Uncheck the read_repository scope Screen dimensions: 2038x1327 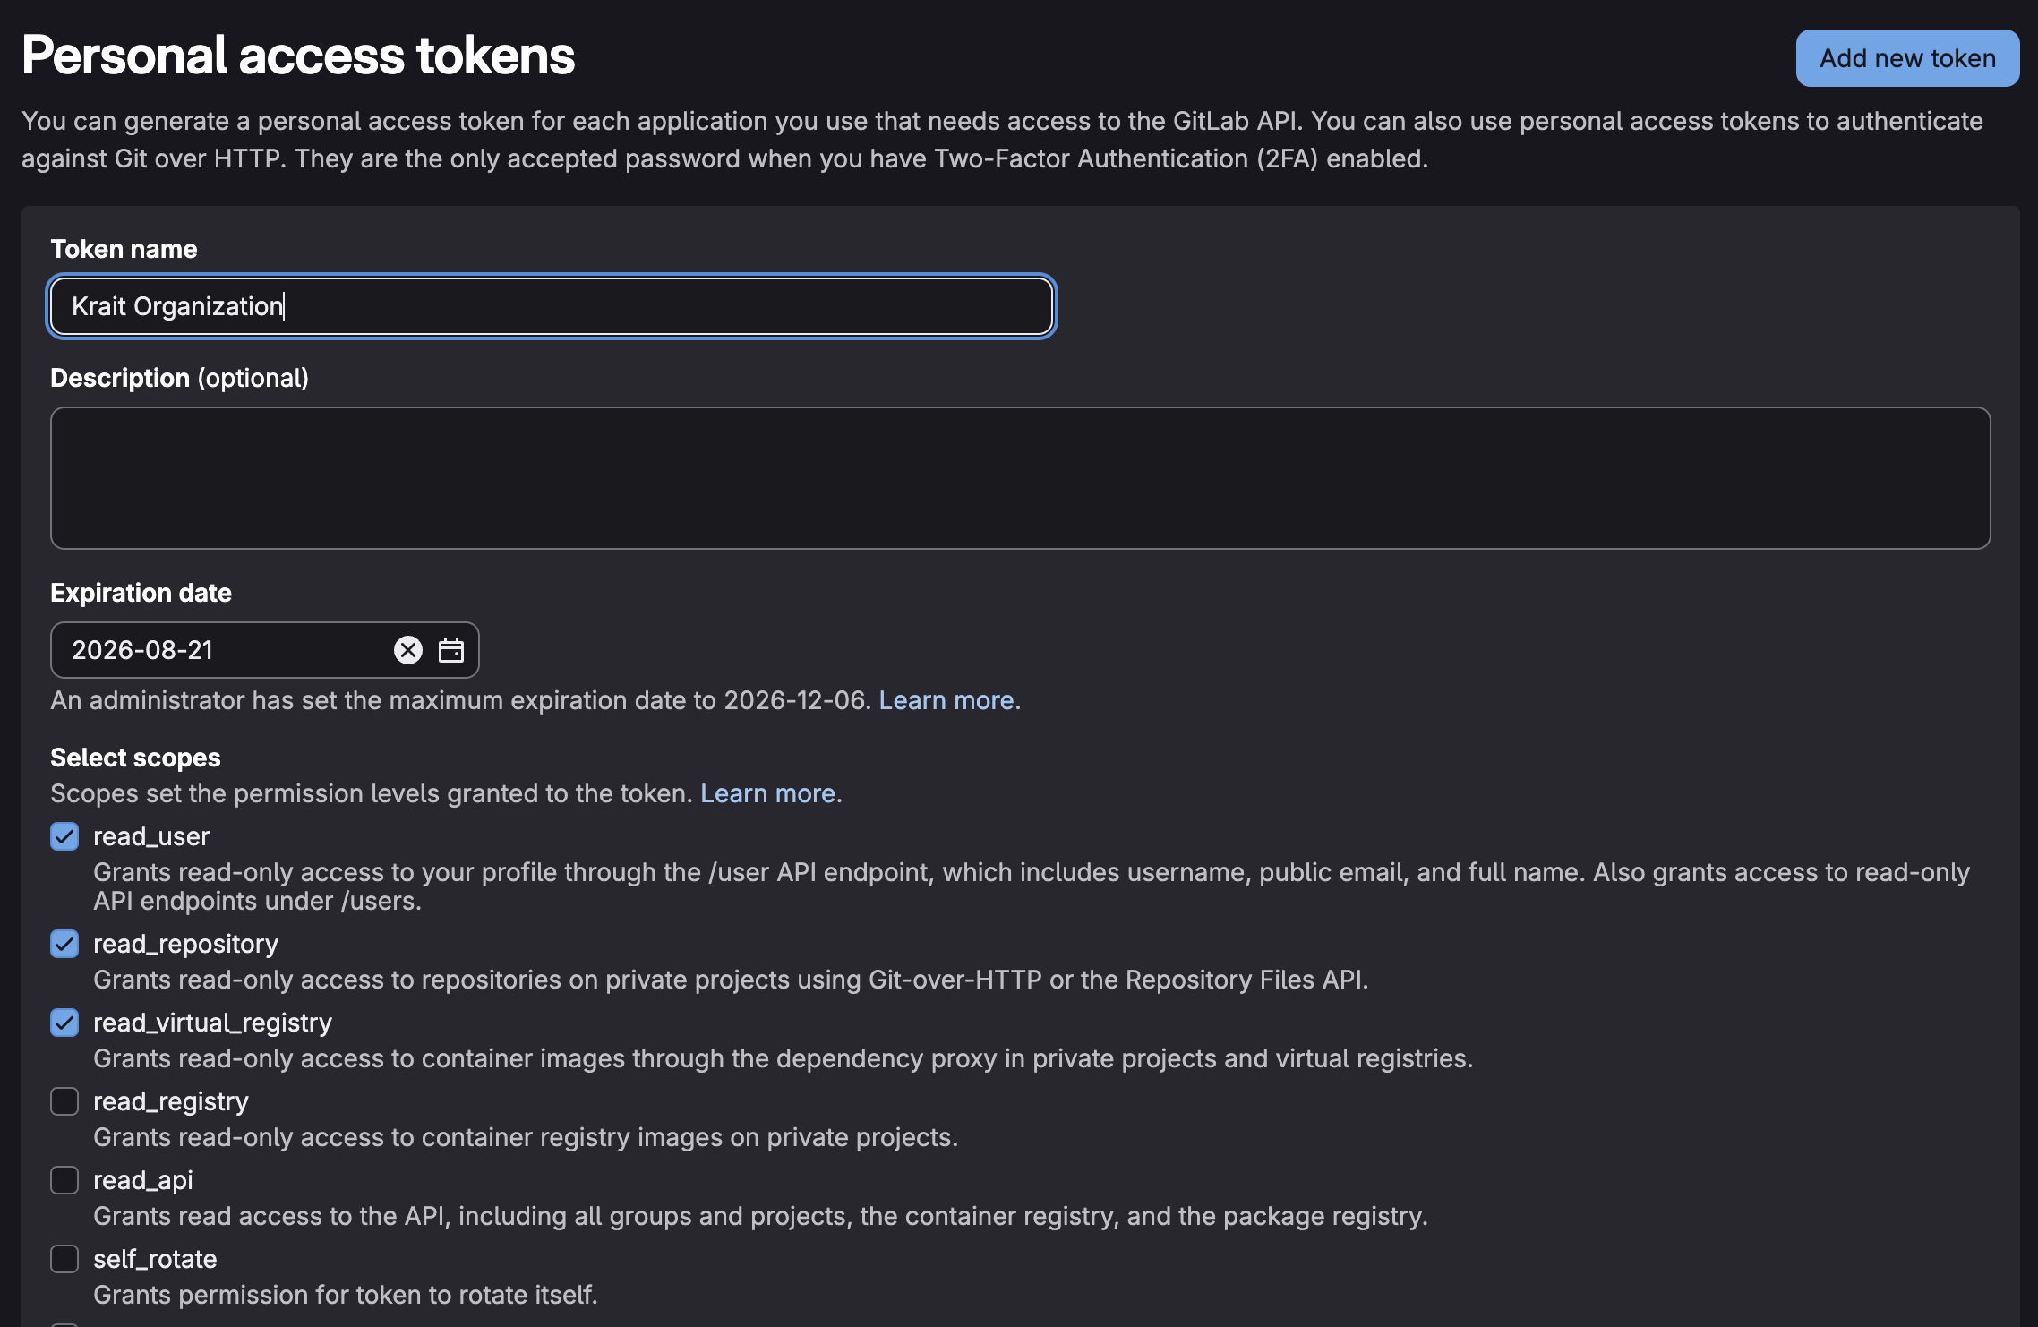(x=64, y=944)
